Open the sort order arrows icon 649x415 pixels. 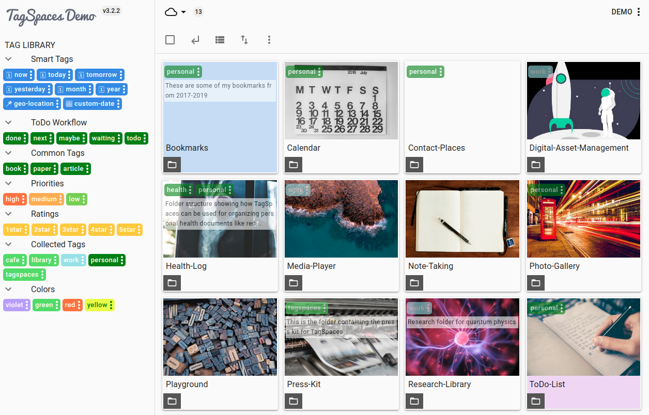pyautogui.click(x=244, y=40)
